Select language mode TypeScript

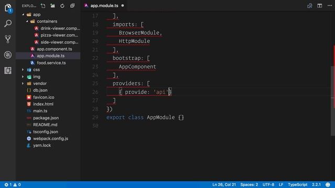pyautogui.click(x=298, y=184)
